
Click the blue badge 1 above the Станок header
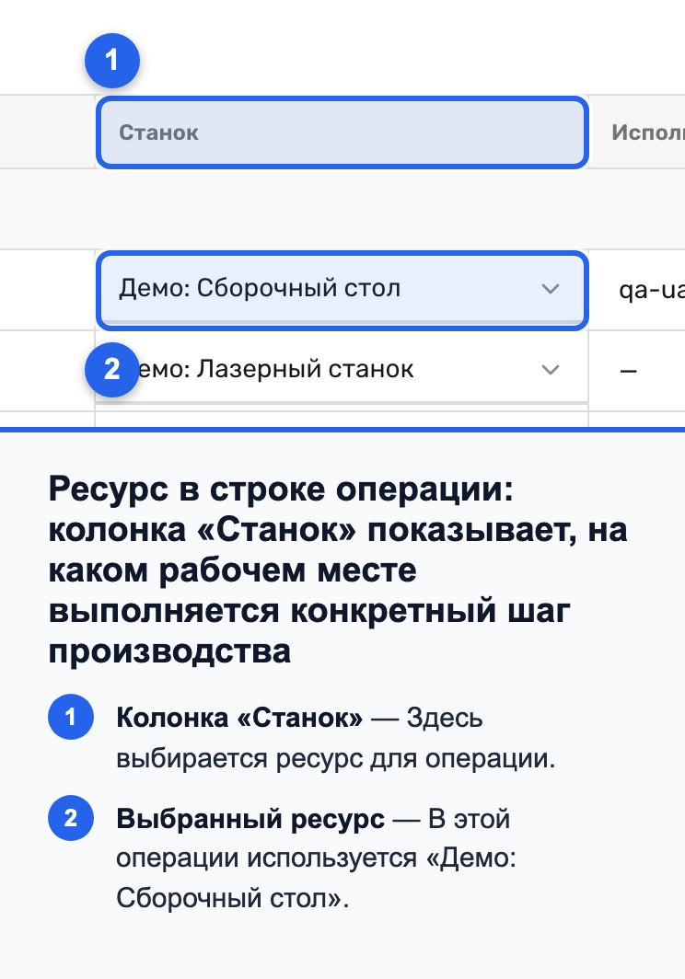(112, 61)
